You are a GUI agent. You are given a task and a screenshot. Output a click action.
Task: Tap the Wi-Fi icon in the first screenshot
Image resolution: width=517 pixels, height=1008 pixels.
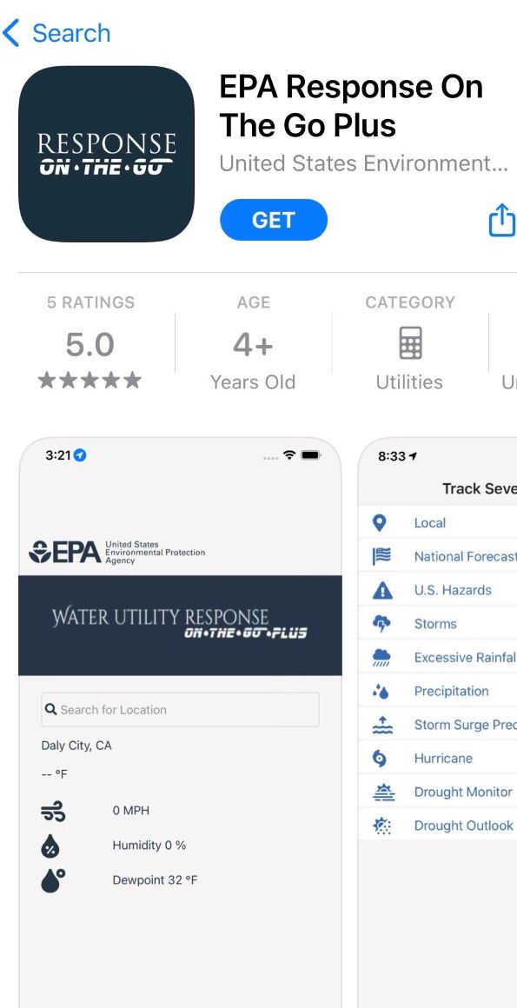pos(289,455)
